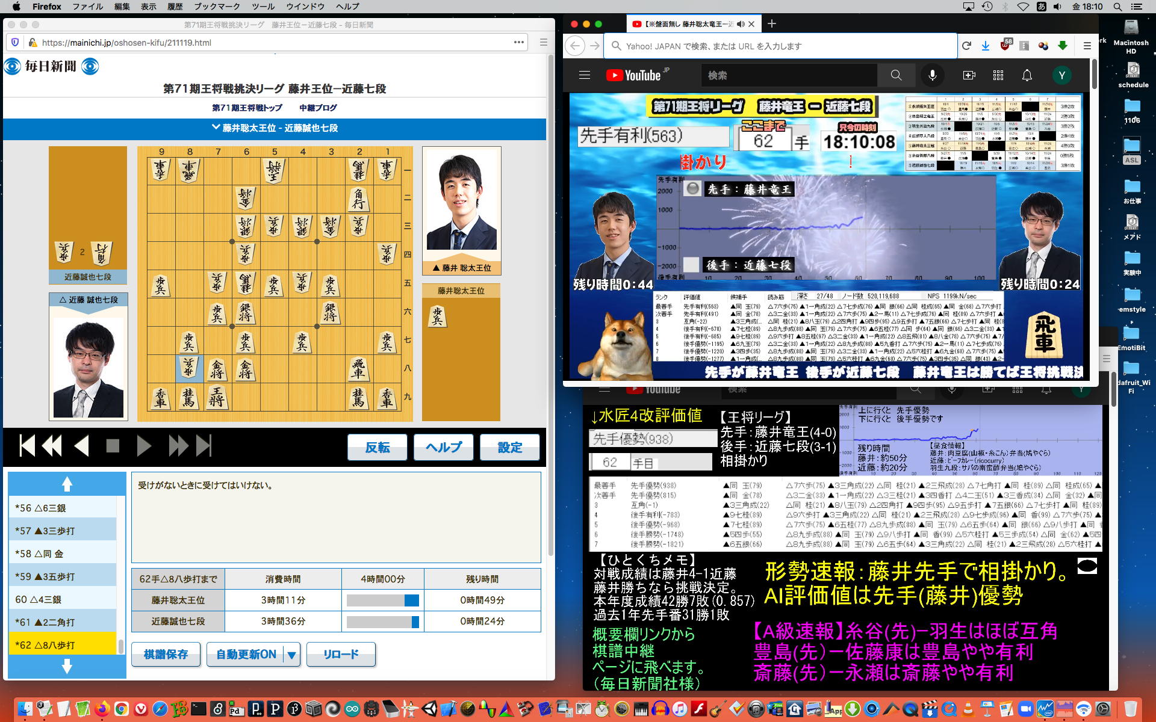
Task: Jump to the last move of the kifu
Action: pyautogui.click(x=204, y=446)
